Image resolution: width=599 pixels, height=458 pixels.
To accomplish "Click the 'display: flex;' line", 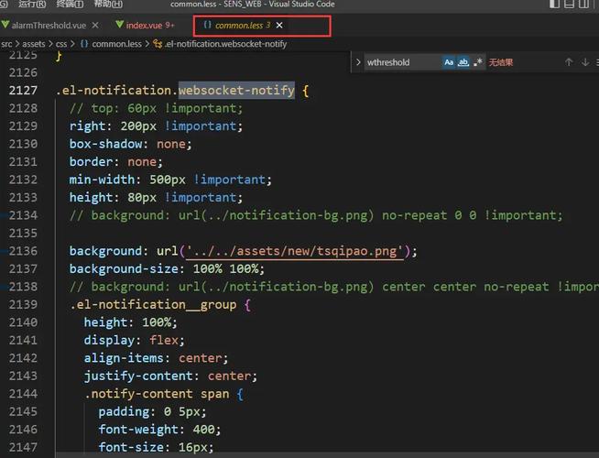I will coord(134,341).
